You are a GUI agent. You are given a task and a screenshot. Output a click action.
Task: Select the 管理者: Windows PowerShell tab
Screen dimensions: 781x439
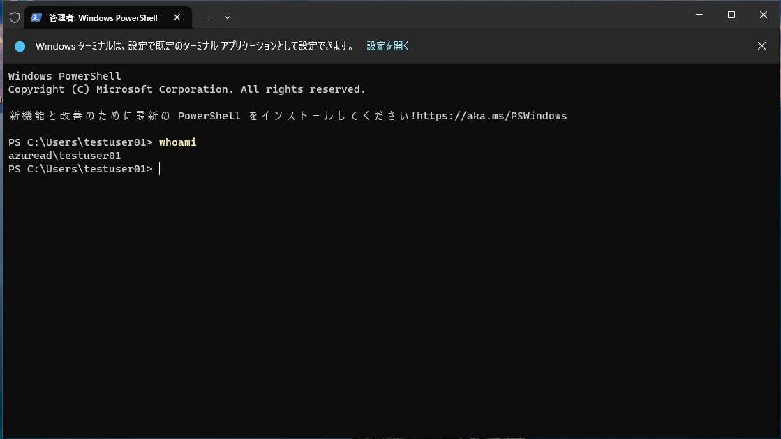pos(103,17)
